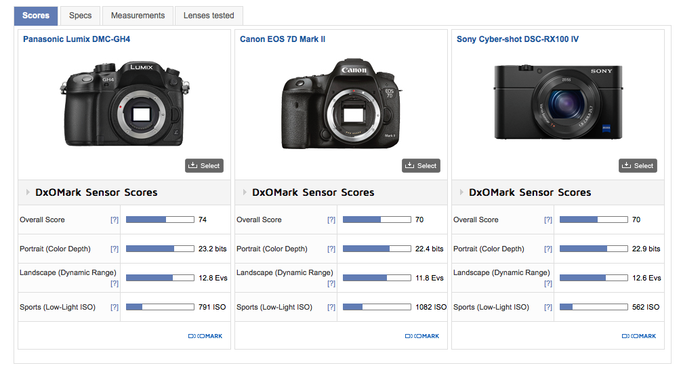This screenshot has width=681, height=374.
Task: Click Canon Overall Score label
Action: click(x=259, y=220)
